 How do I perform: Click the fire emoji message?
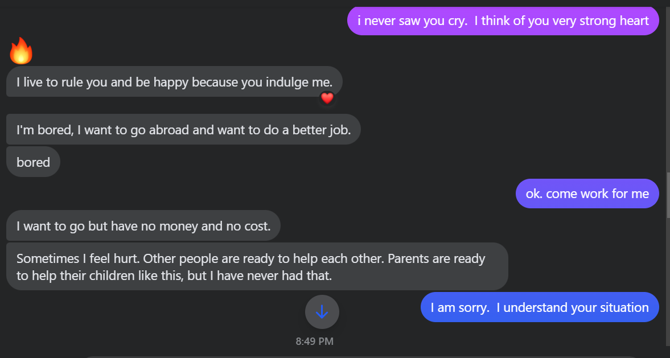(21, 51)
